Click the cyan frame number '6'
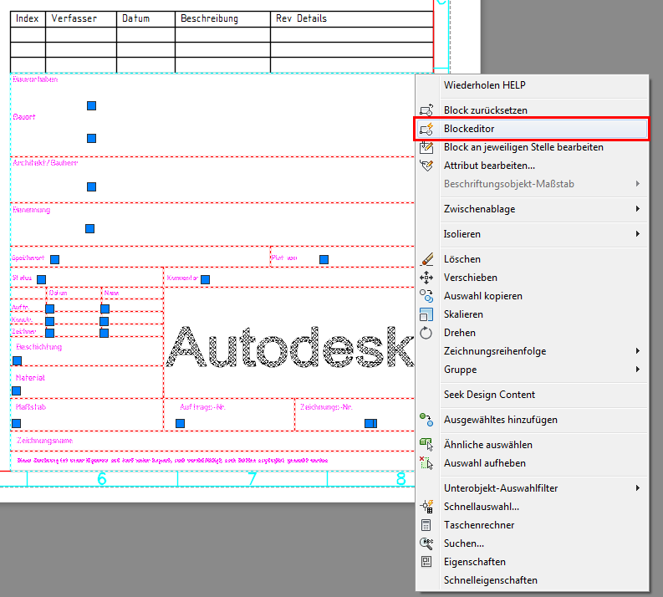 point(102,479)
